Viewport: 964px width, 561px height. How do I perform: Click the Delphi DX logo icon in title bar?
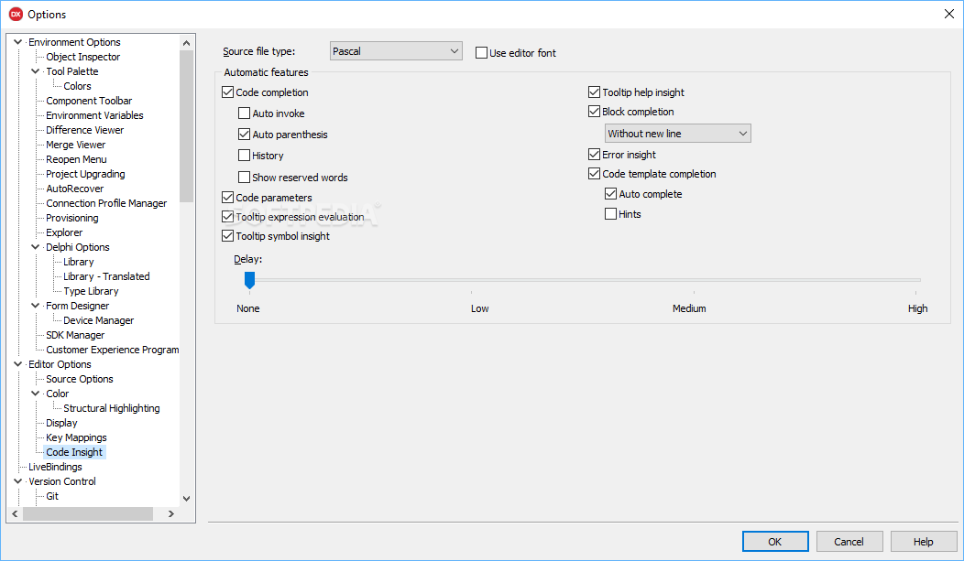(16, 14)
